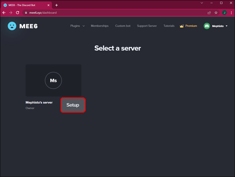Open the tab search chevron
The width and height of the screenshot is (235, 177).
tap(202, 3)
